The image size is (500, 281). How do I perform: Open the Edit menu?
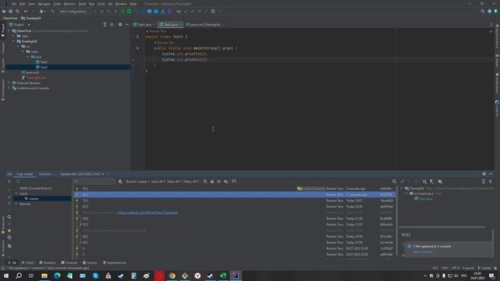[x=22, y=4]
